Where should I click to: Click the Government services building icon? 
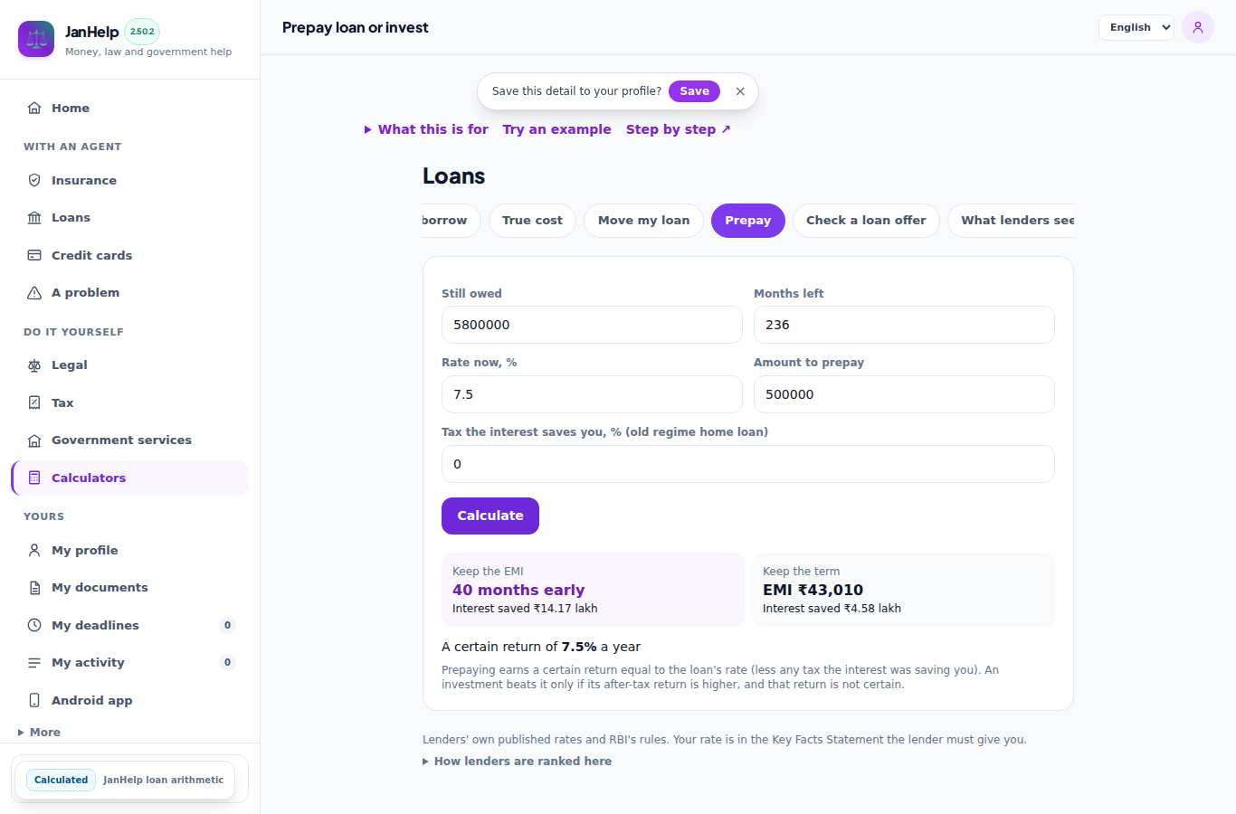point(34,440)
